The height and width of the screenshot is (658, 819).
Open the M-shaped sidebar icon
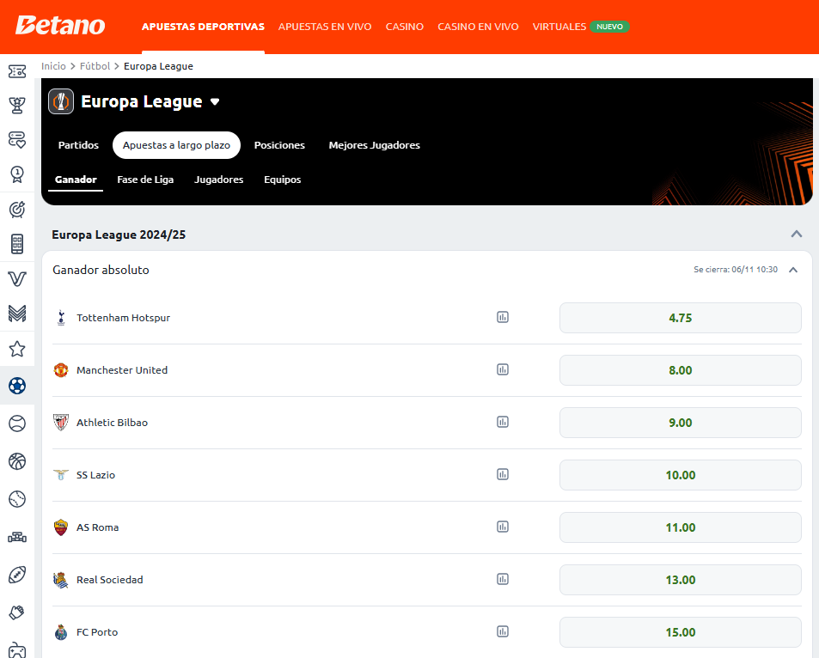[x=17, y=314]
